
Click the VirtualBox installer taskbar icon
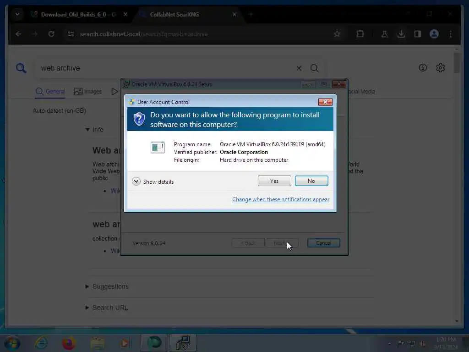pyautogui.click(x=183, y=343)
